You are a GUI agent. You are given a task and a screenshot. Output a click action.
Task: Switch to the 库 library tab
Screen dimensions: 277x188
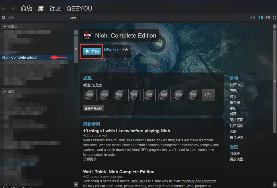coord(41,8)
